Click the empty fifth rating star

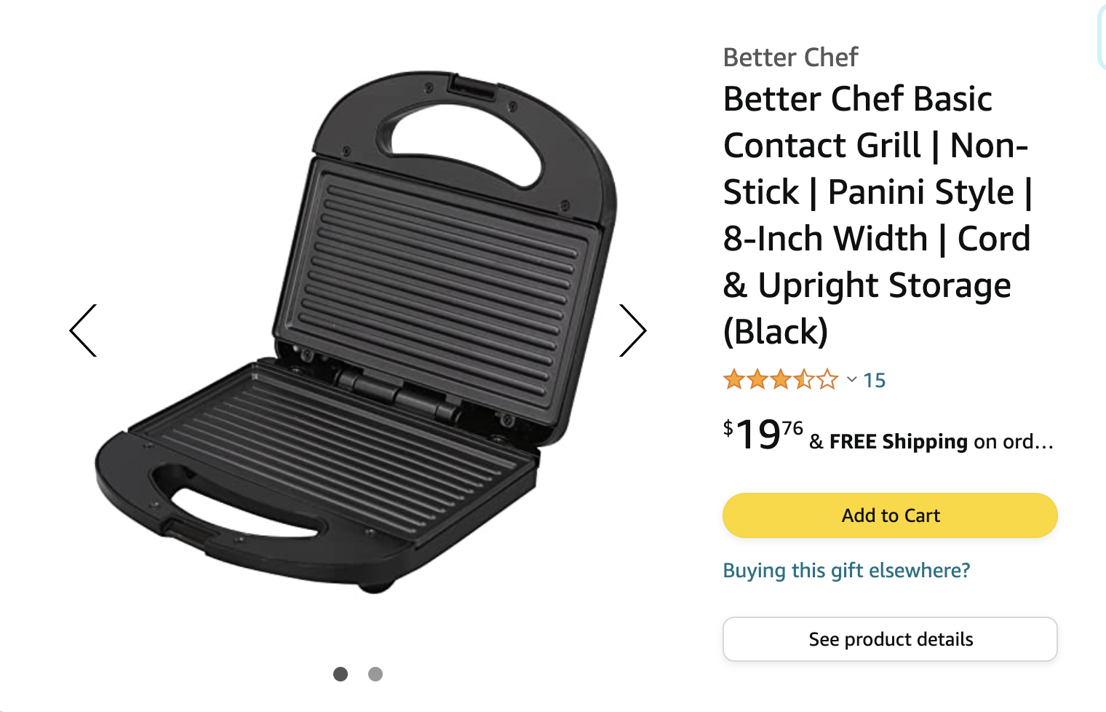pos(827,379)
